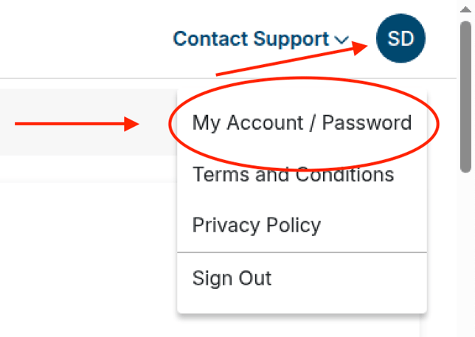Open Terms and Conditions menu entry
475x337 pixels.
[x=293, y=175]
